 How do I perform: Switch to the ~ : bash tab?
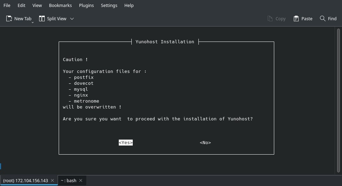[68, 180]
